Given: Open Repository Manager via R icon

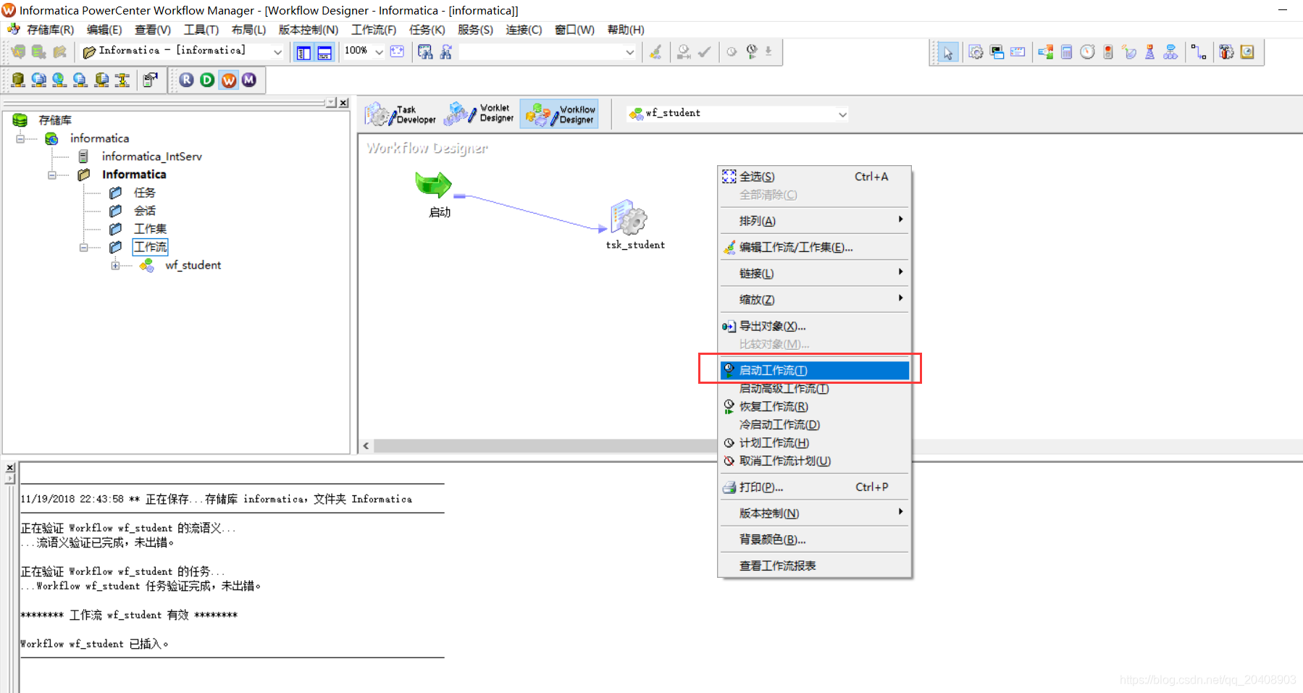Looking at the screenshot, I should tap(186, 80).
